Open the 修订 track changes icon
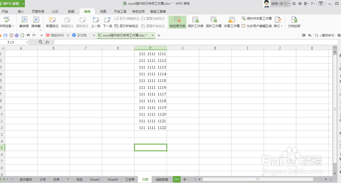 pyautogui.click(x=278, y=20)
